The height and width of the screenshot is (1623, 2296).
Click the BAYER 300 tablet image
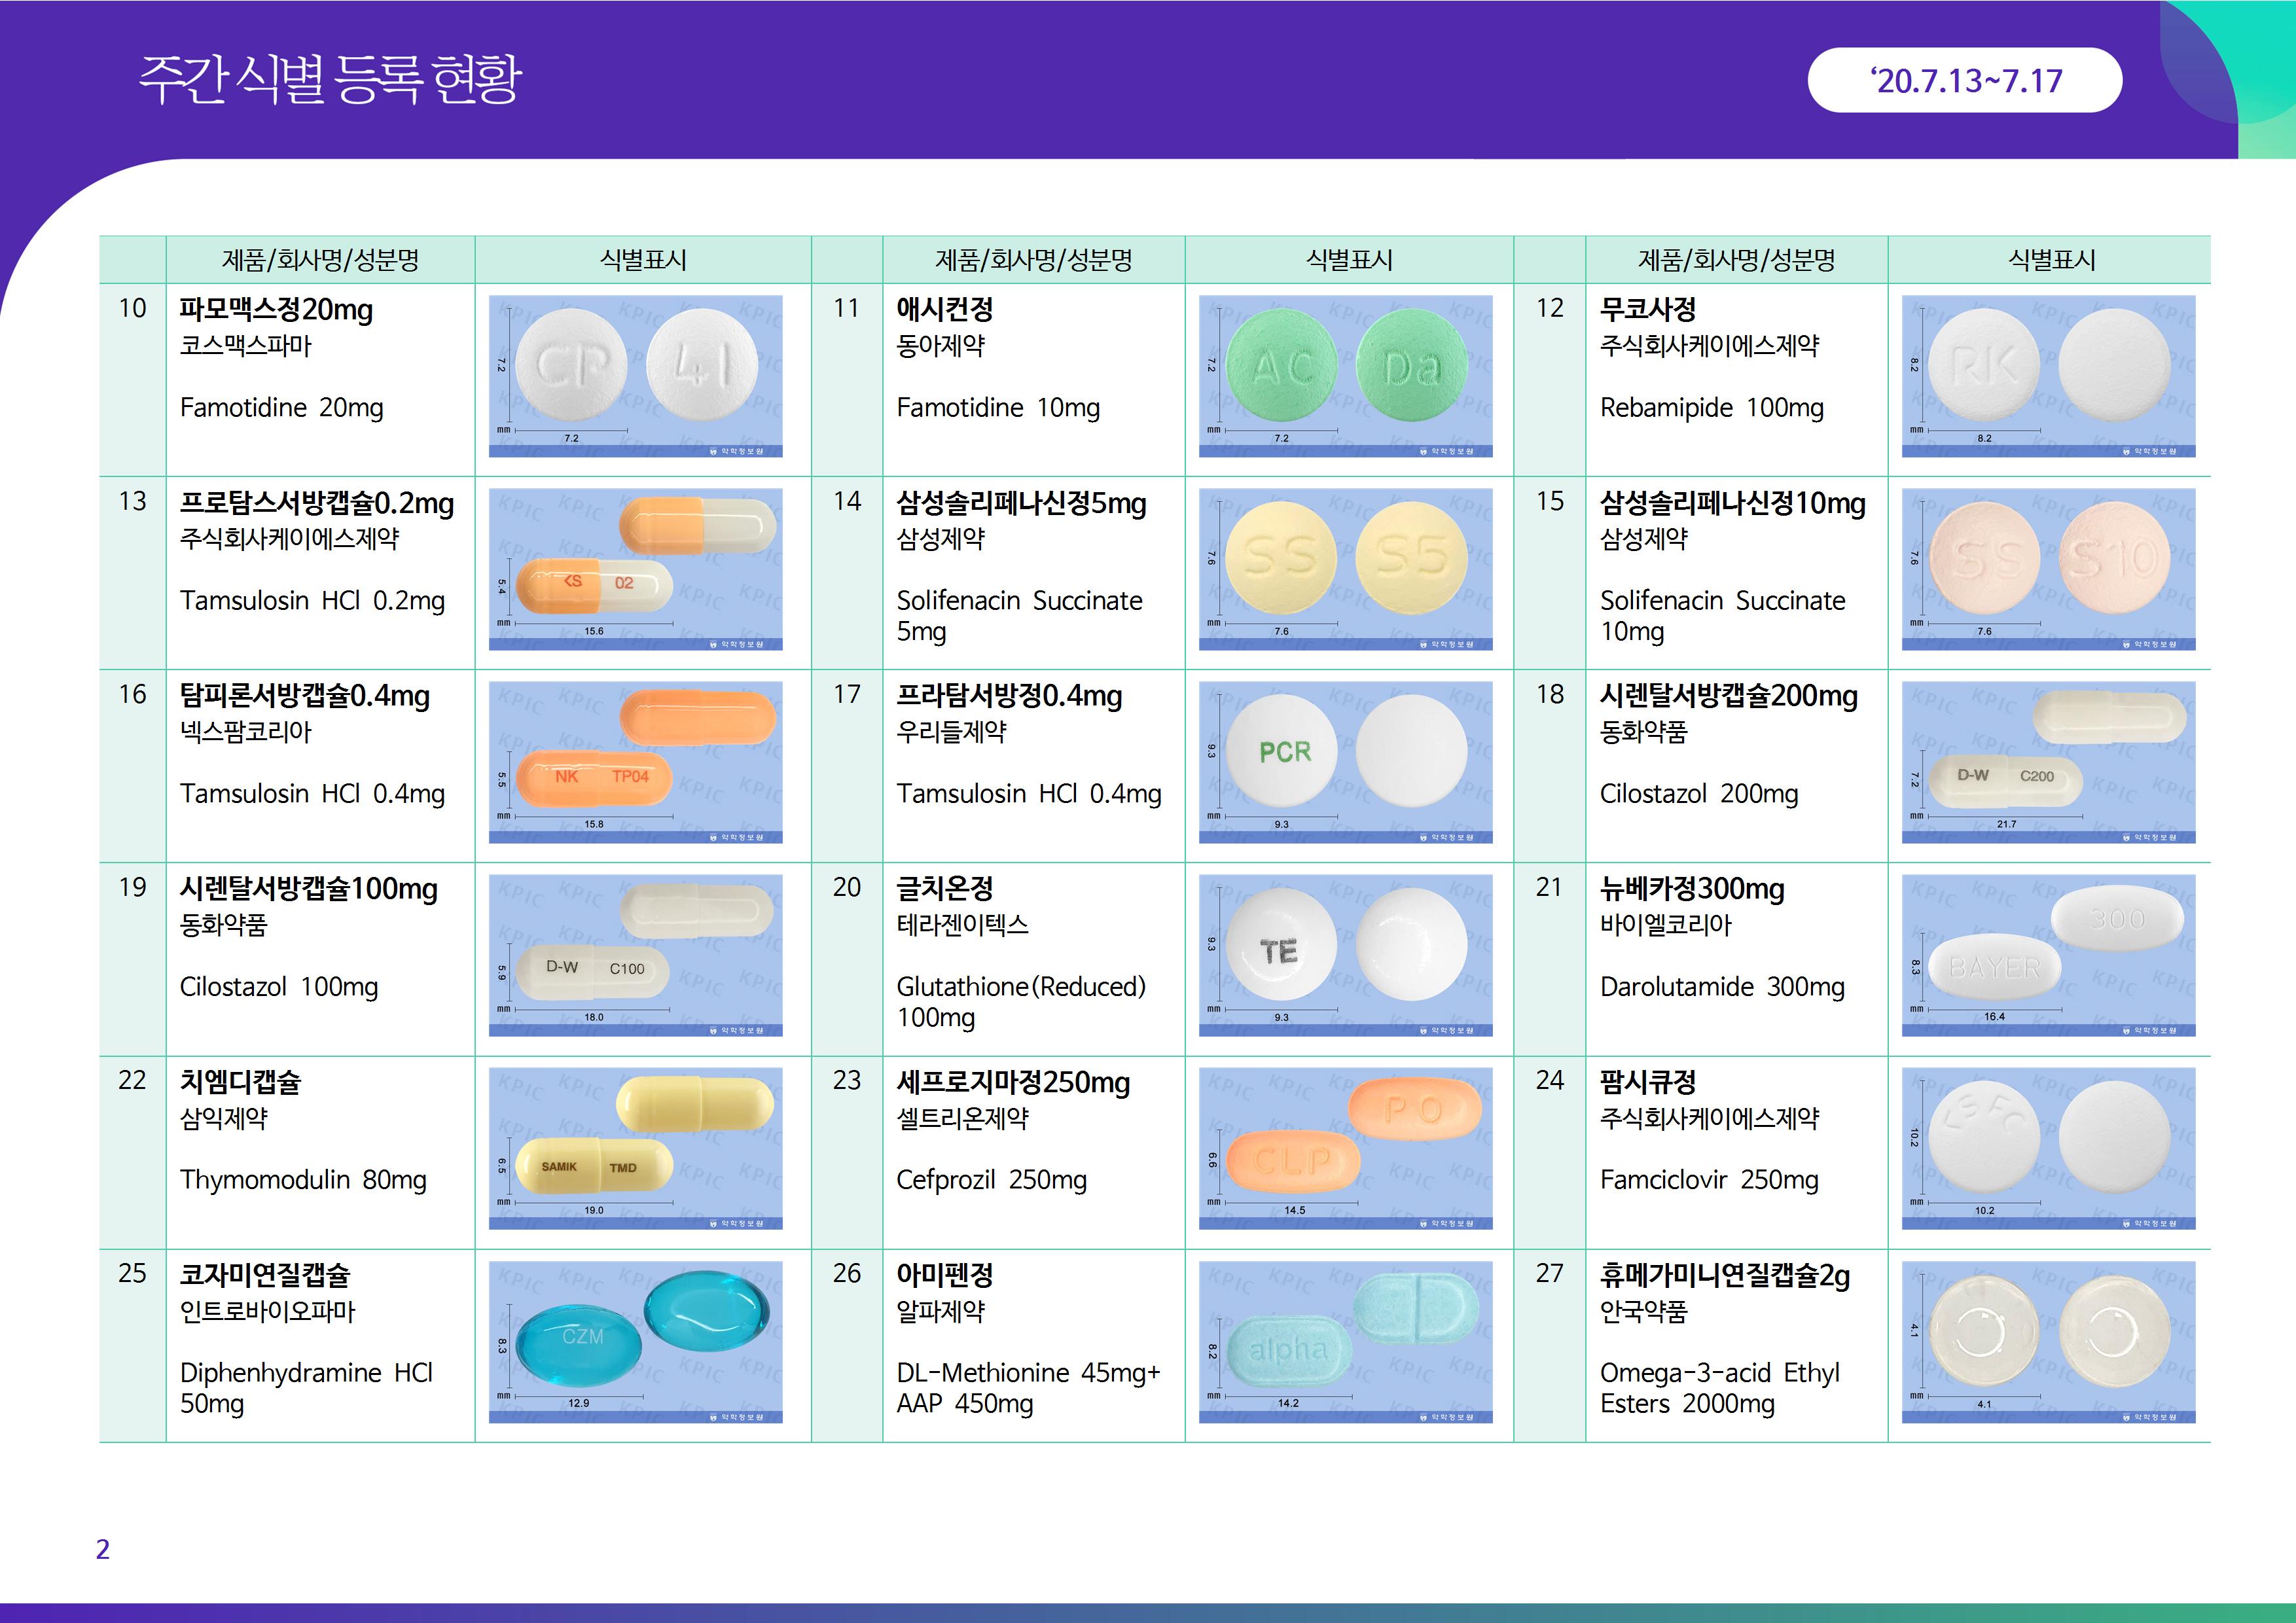pyautogui.click(x=2048, y=955)
